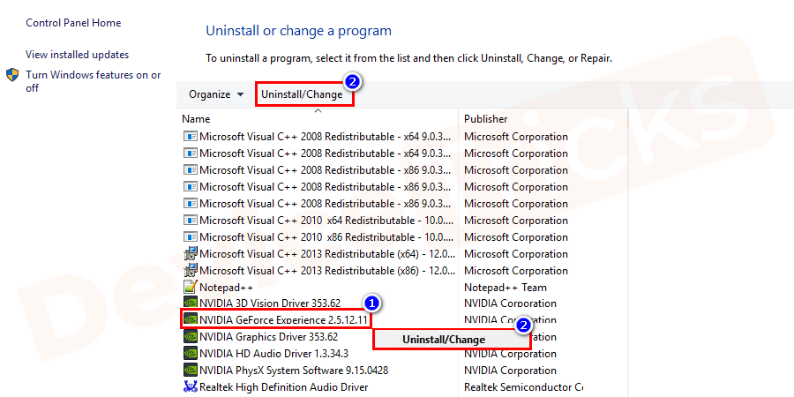
Task: Click the Visual C++ 2013 (x86) installer icon
Action: click(191, 271)
